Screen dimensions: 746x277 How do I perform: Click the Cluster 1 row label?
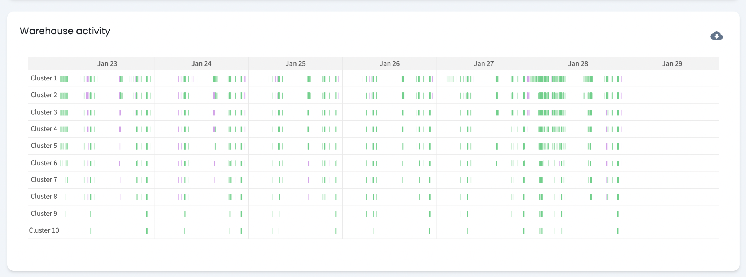point(44,78)
